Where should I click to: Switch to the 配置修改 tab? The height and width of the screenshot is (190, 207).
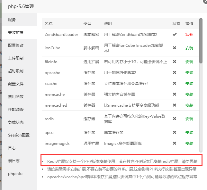click(x=16, y=45)
